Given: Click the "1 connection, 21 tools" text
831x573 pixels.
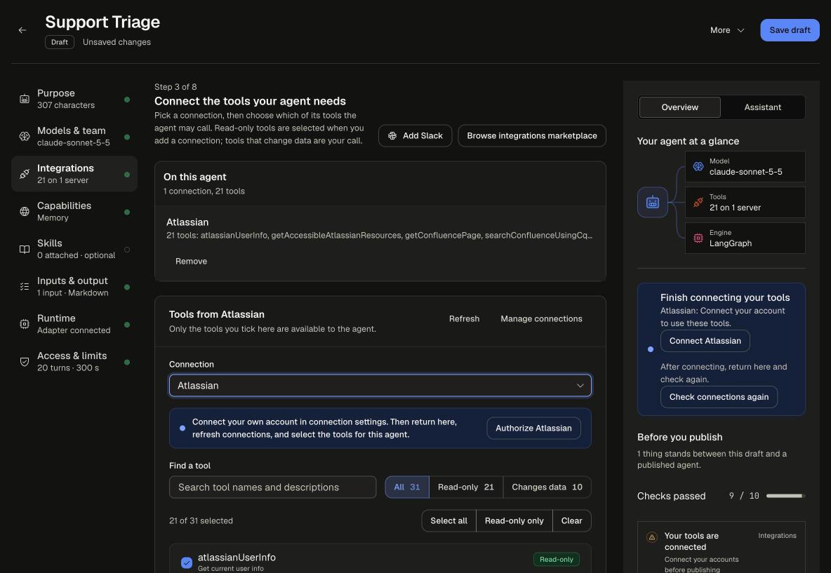Looking at the screenshot, I should coord(204,191).
